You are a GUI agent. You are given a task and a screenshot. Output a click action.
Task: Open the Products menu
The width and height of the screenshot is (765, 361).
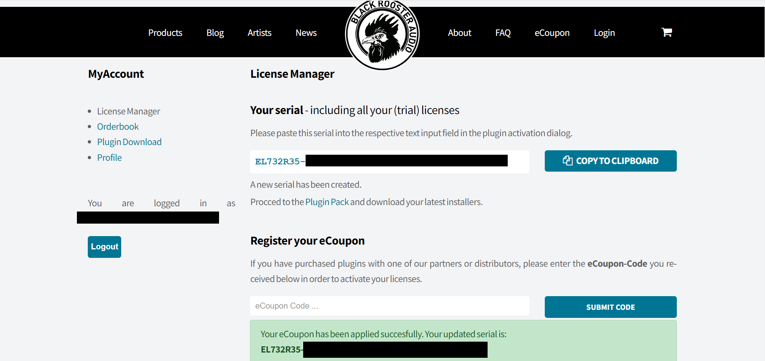[165, 33]
